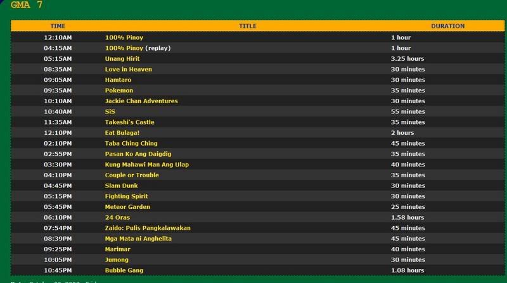The width and height of the screenshot is (507, 283).
Task: Click the 10:45PM time cell
Action: click(58, 270)
